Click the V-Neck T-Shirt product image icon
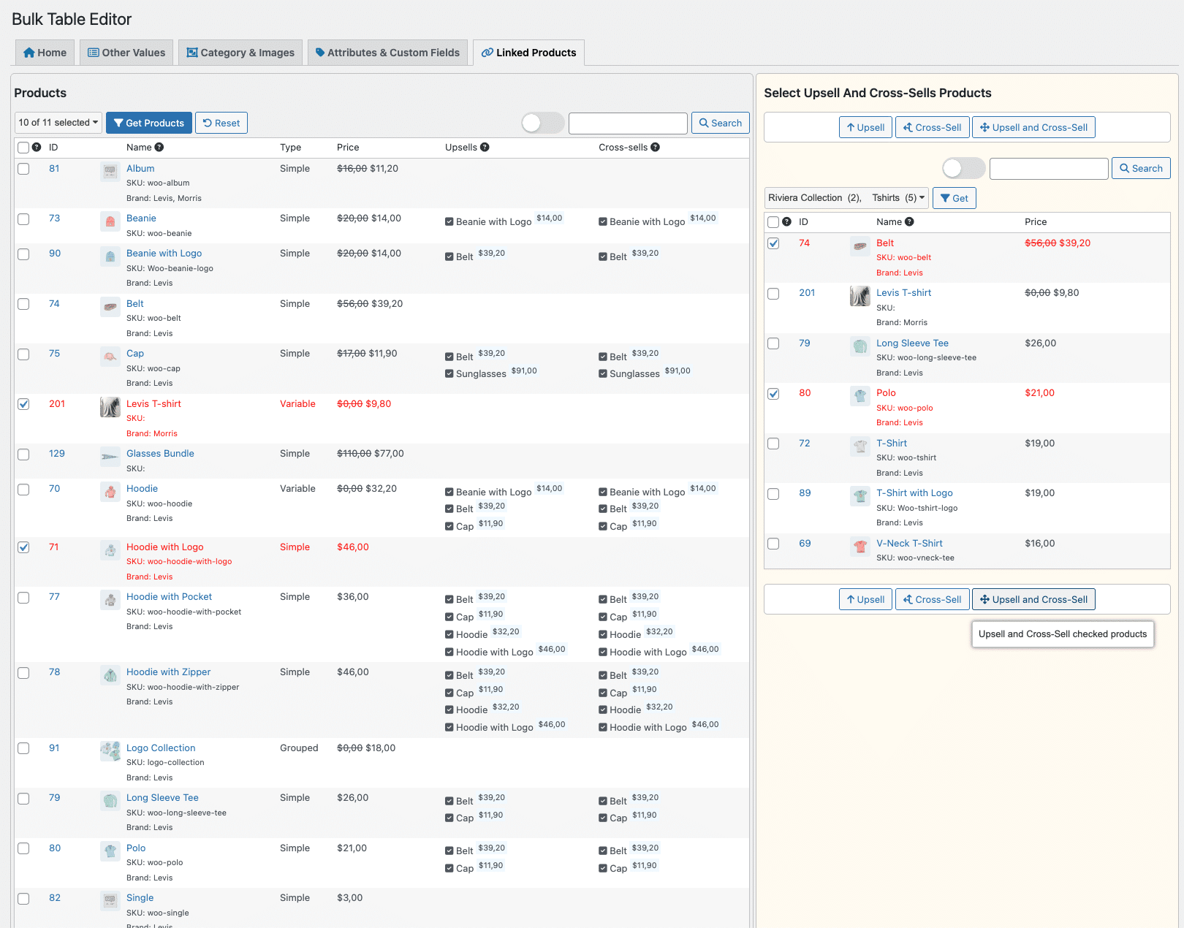Image resolution: width=1184 pixels, height=928 pixels. pos(860,547)
